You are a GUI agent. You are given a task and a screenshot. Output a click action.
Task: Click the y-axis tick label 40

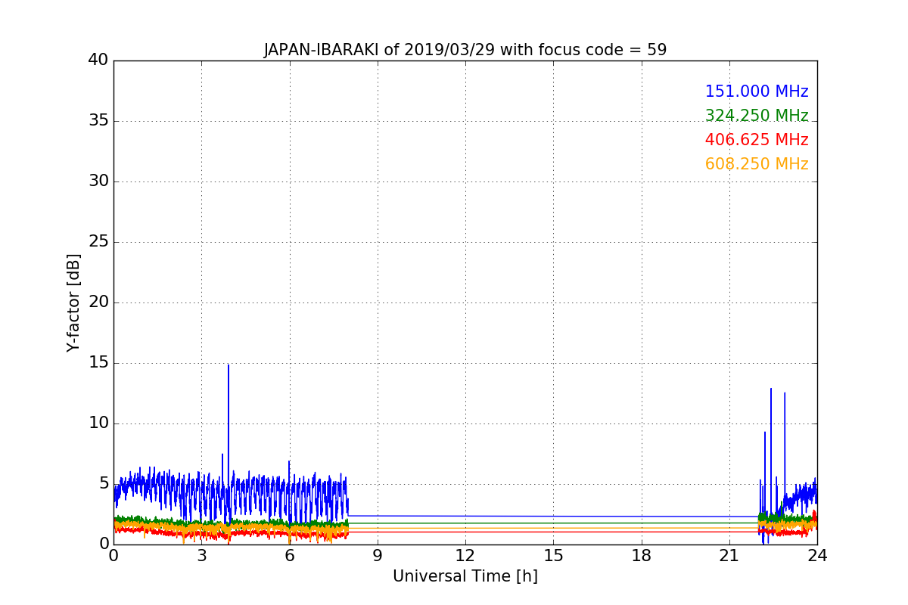coord(98,60)
